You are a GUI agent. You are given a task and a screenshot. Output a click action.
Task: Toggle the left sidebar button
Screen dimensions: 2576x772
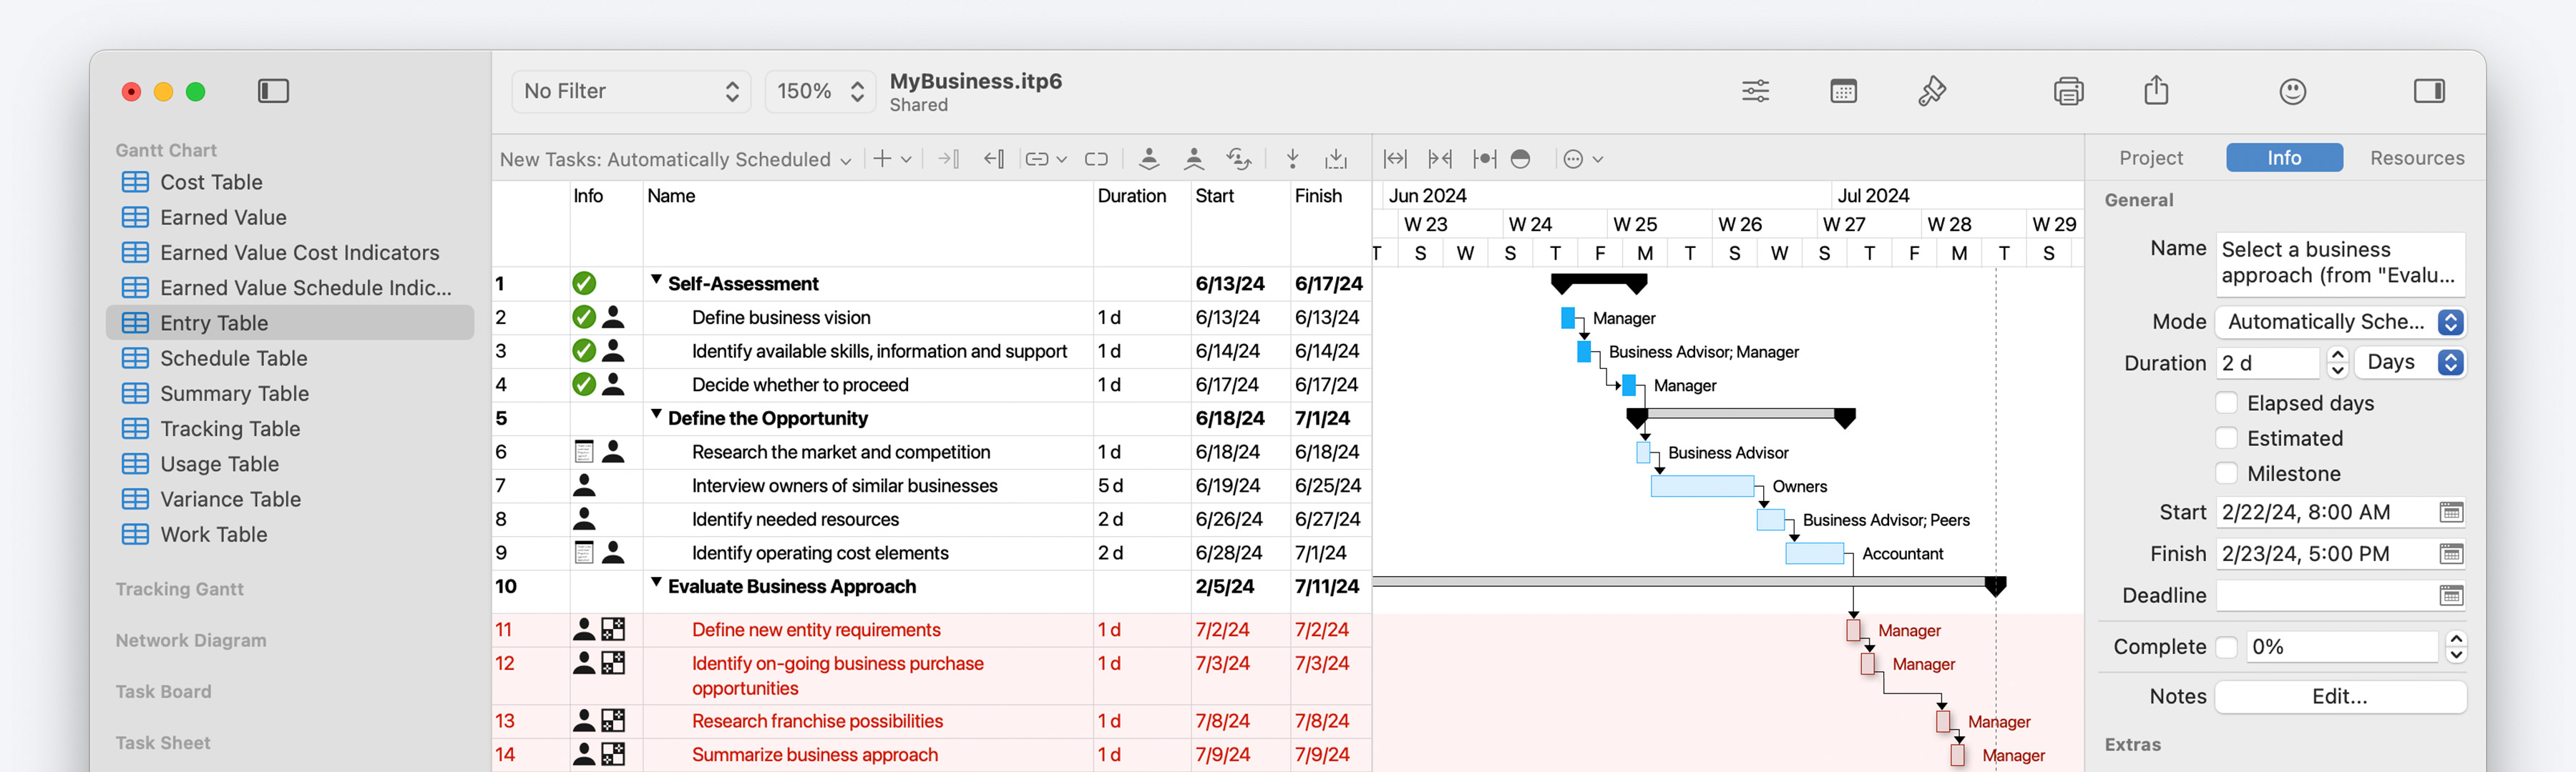(x=273, y=92)
